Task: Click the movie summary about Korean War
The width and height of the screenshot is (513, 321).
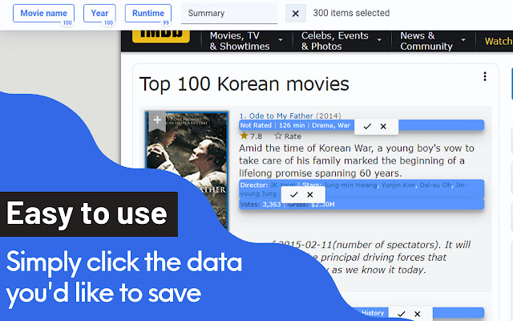Action: click(356, 160)
